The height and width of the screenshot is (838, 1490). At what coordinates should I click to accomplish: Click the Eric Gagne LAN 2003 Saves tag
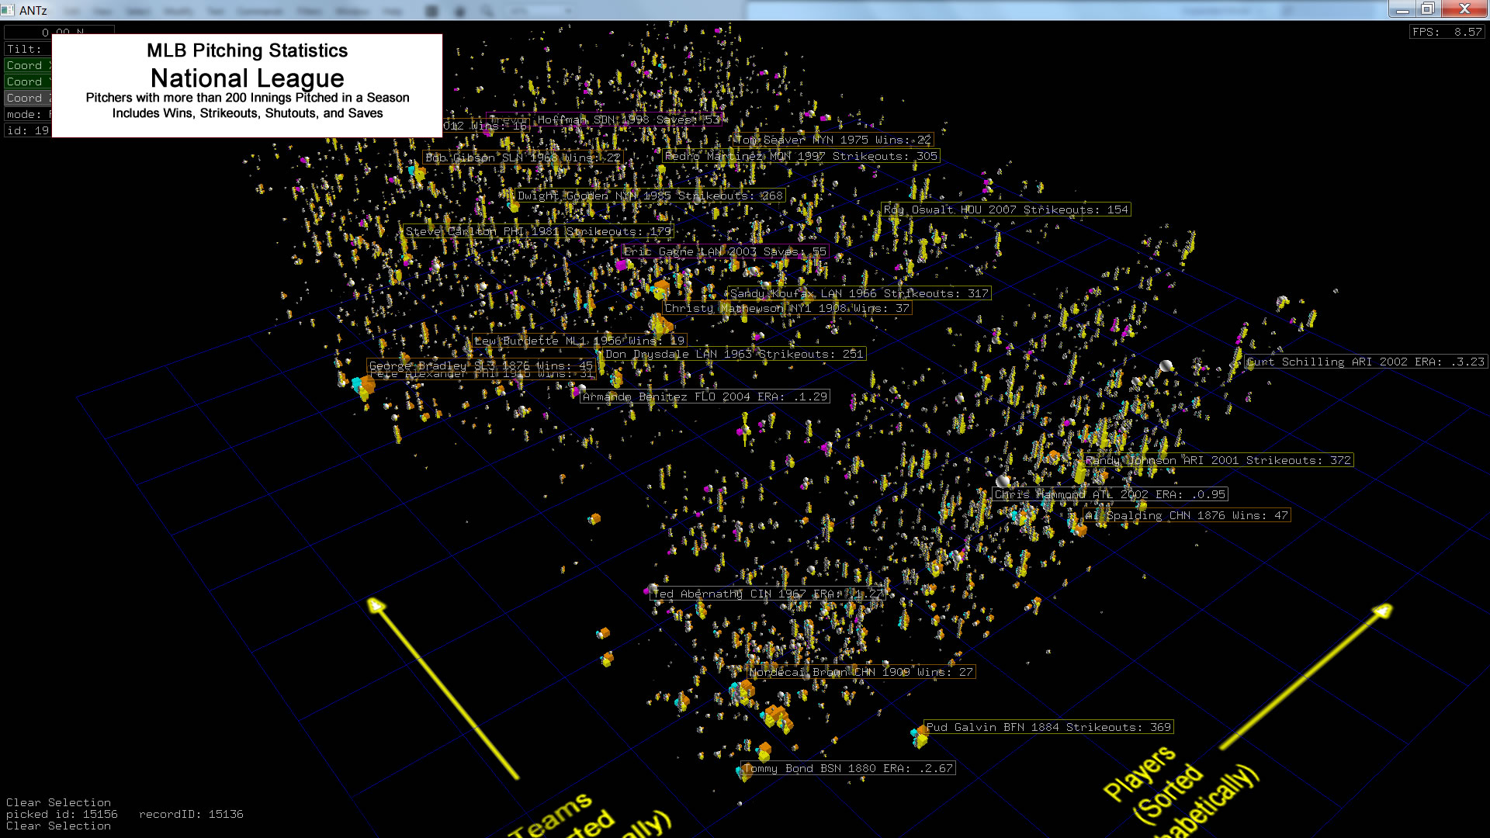[x=725, y=252]
